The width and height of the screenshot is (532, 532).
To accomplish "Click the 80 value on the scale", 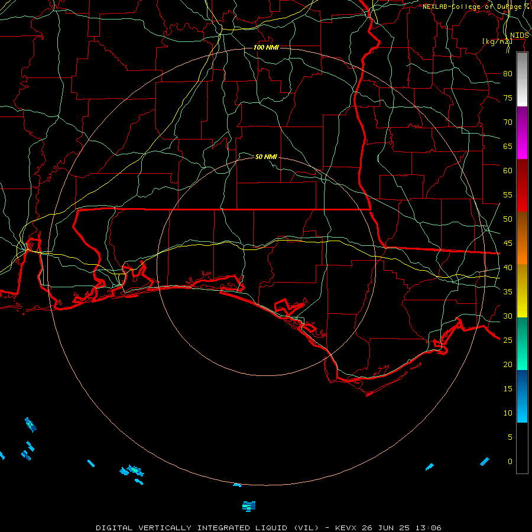I will (x=508, y=74).
